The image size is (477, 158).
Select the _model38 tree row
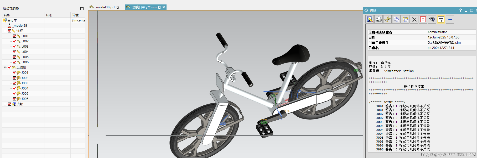(44, 25)
